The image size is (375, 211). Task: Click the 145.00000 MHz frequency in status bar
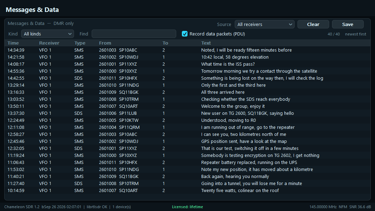[323, 207]
